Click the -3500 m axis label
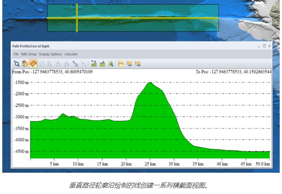The width and height of the screenshot is (282, 194). tap(21, 129)
